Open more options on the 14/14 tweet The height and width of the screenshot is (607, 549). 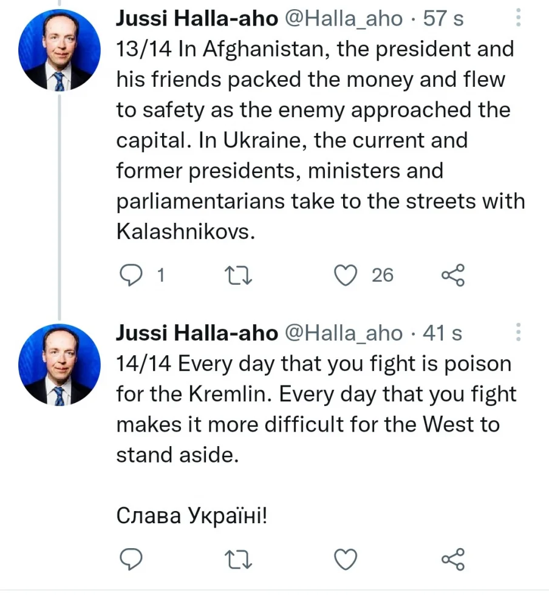[x=518, y=333]
